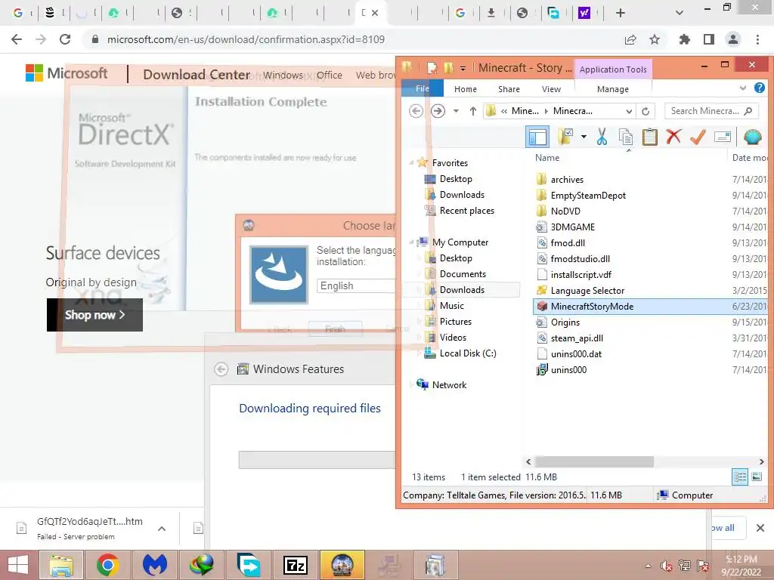The height and width of the screenshot is (580, 774).
Task: Open the folder options dropdown arrow
Action: [584, 137]
